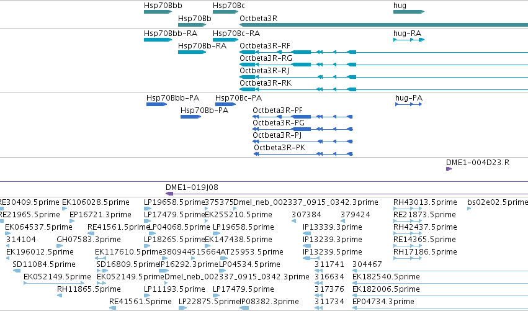Viewport: 528px width, 311px height.
Task: Select feature 307384
Action: 307,215
